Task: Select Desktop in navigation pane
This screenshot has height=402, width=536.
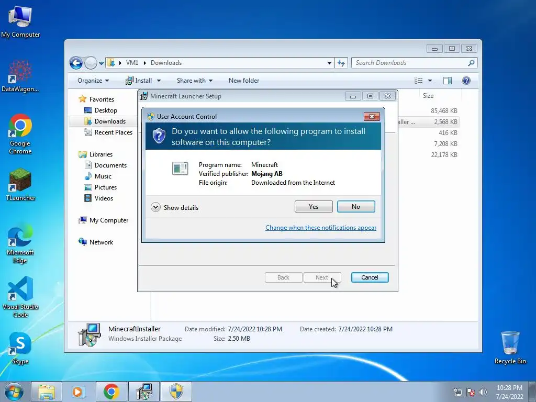Action: (x=100, y=110)
